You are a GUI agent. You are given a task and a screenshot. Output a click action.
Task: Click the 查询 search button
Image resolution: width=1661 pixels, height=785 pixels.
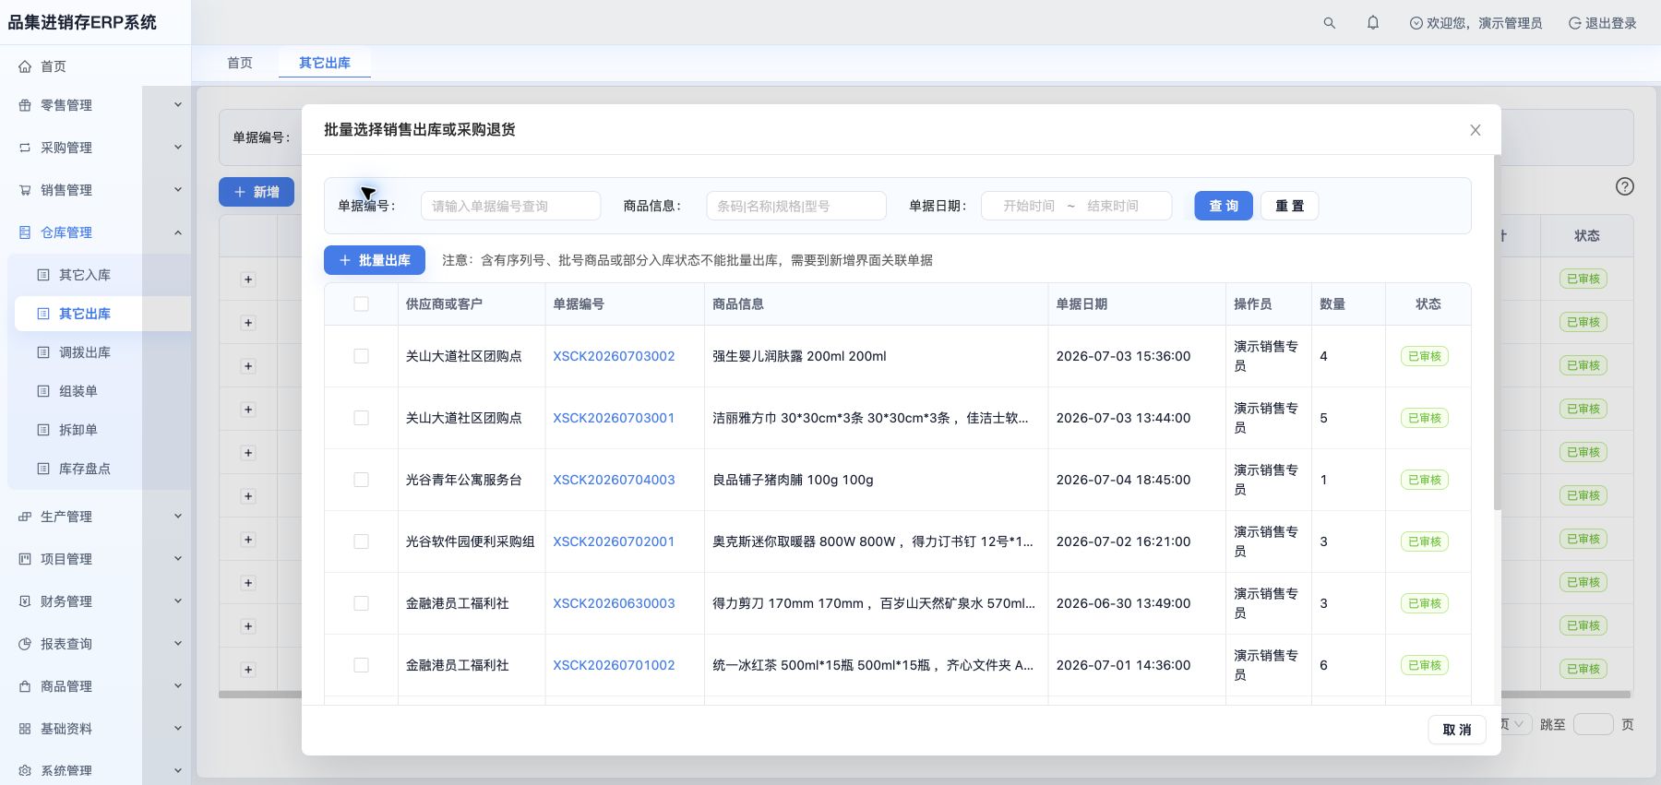(1224, 206)
